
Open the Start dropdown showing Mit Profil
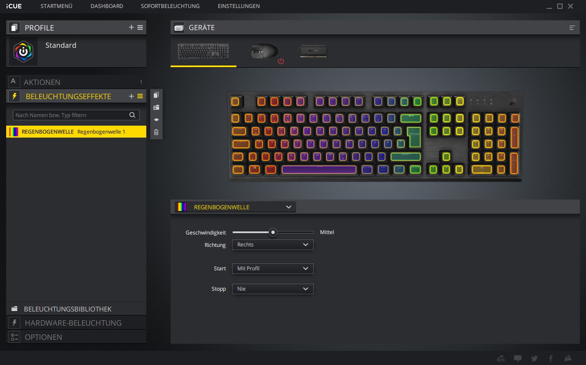pyautogui.click(x=273, y=269)
